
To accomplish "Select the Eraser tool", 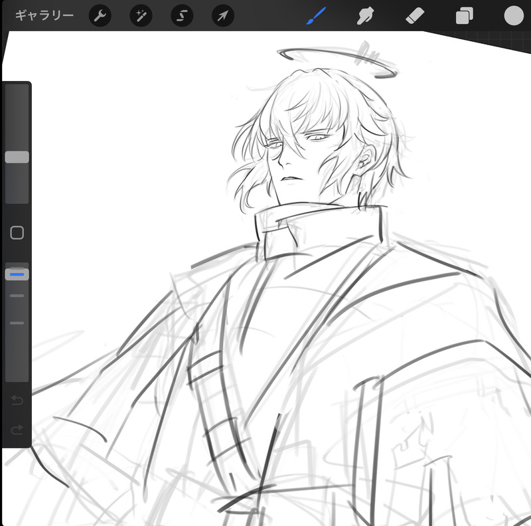I will click(415, 16).
